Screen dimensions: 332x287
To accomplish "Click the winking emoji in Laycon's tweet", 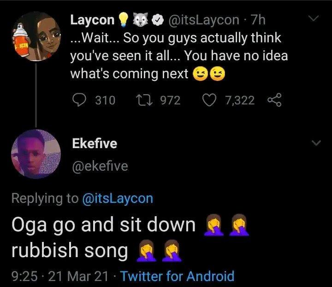I will [200, 74].
